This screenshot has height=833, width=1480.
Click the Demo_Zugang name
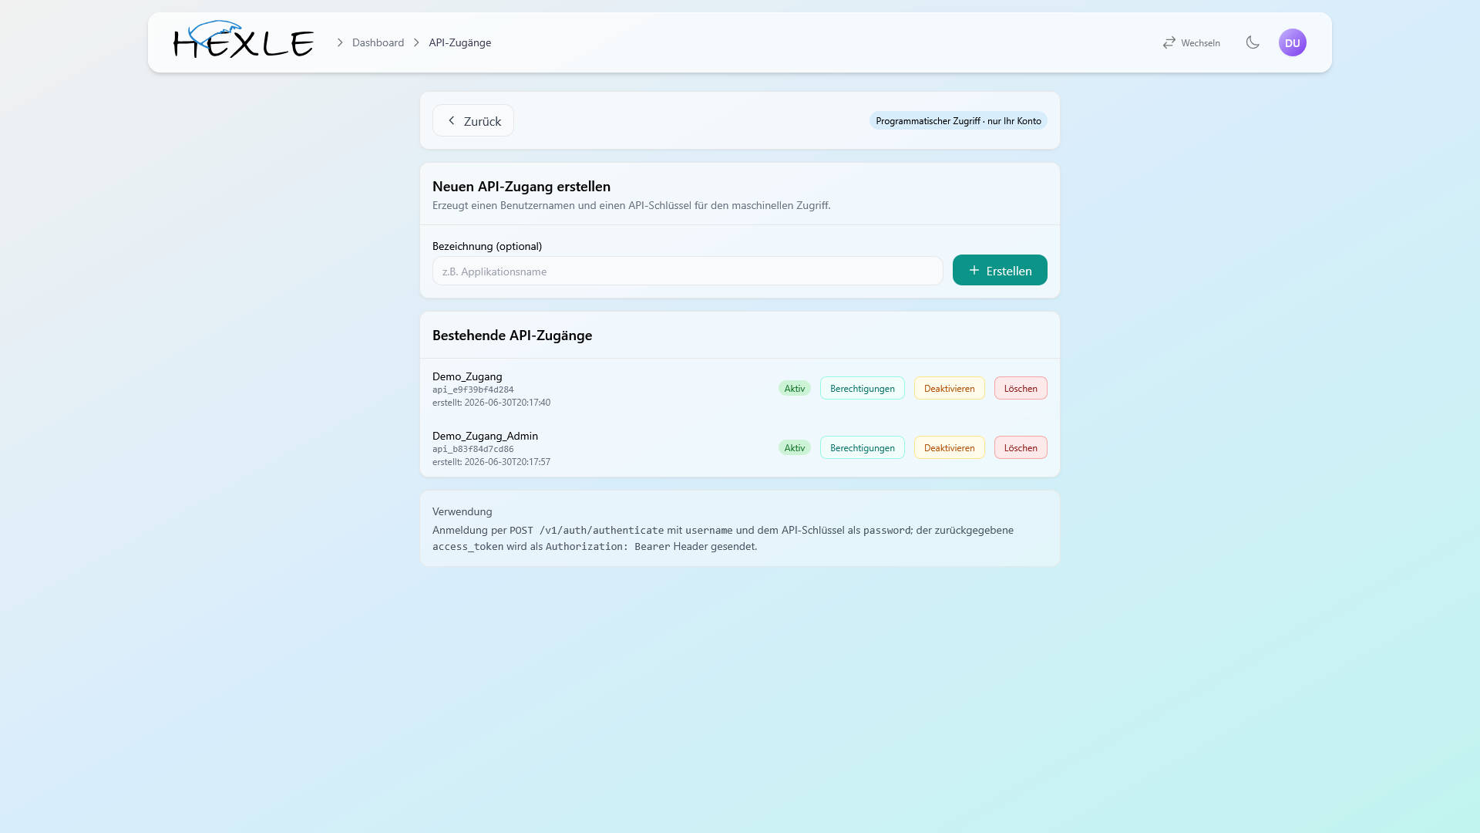[x=467, y=376]
